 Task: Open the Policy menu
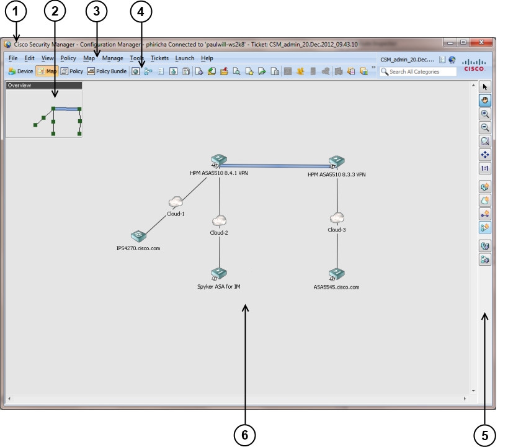coord(68,58)
